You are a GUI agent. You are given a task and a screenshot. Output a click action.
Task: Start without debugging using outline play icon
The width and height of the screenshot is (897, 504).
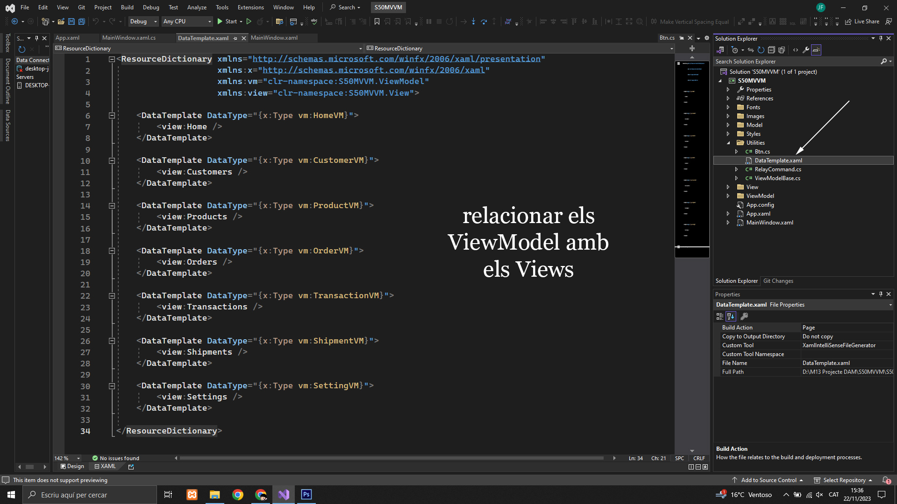coord(249,21)
